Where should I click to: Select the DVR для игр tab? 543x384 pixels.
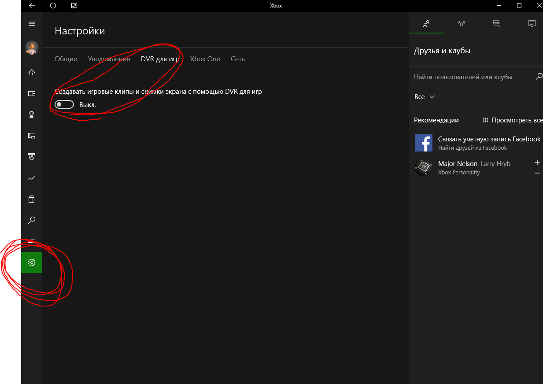click(x=160, y=59)
